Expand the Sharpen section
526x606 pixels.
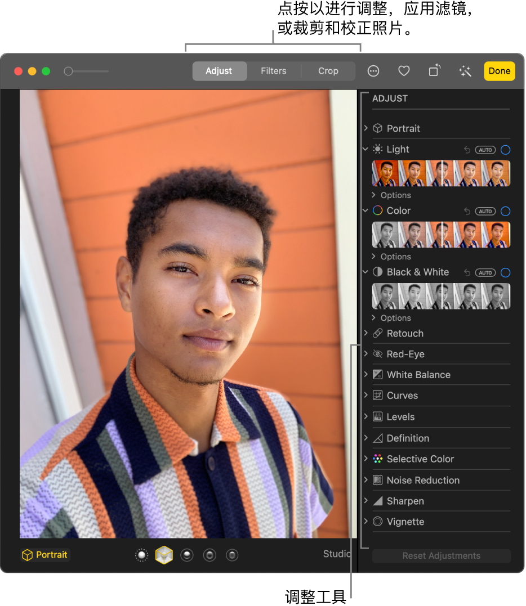pos(365,500)
